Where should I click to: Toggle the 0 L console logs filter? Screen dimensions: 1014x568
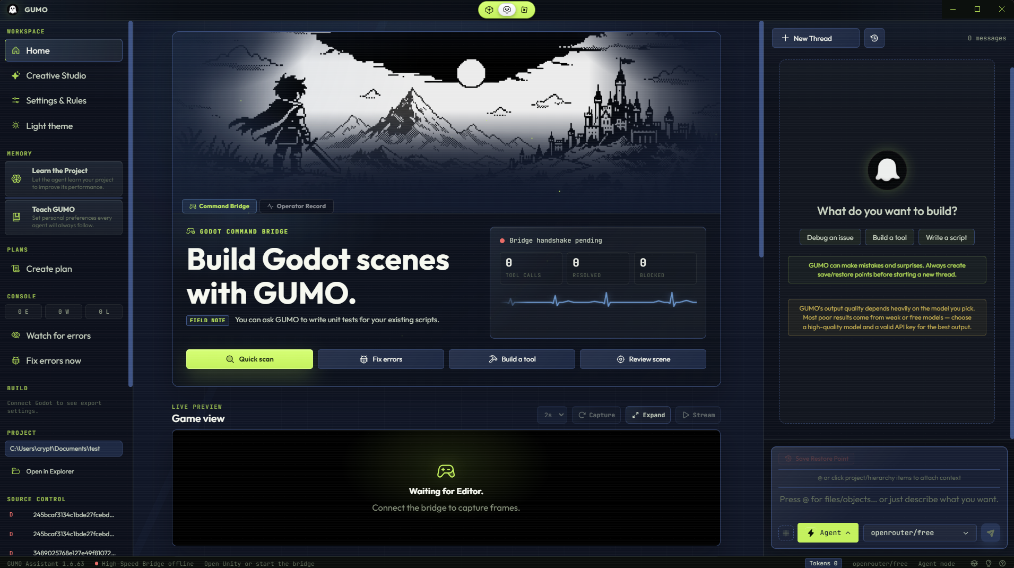[x=104, y=312]
